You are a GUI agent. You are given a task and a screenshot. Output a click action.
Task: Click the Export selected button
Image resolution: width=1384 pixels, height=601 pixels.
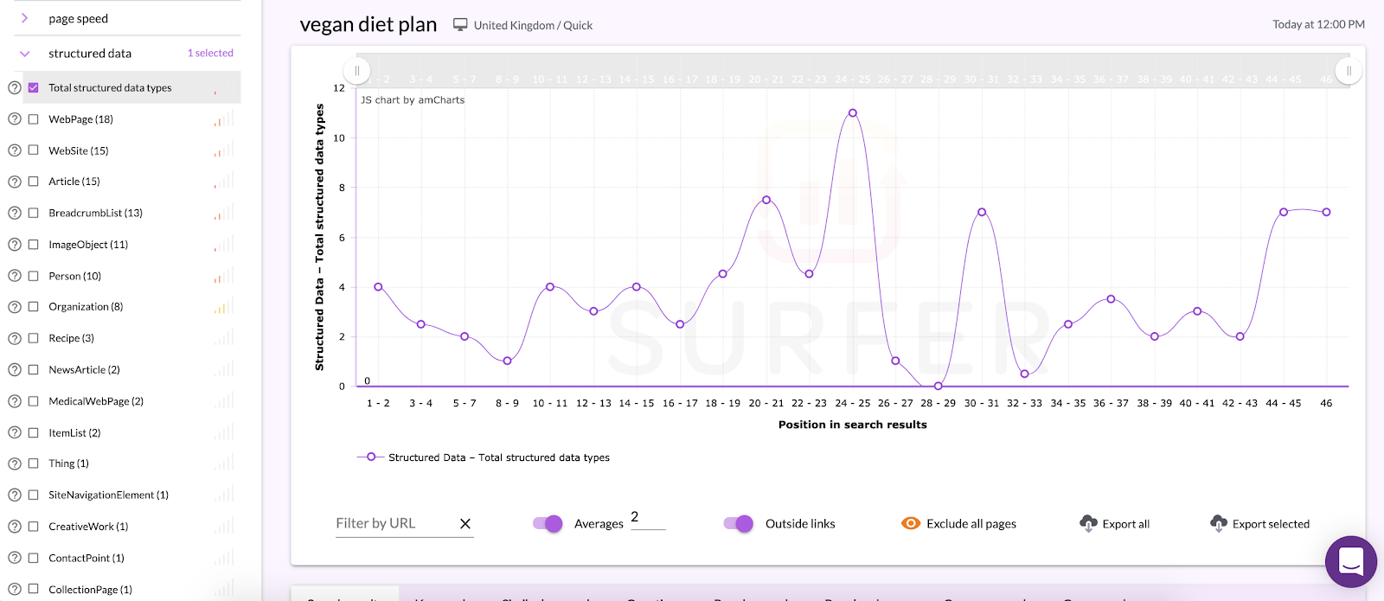(x=1259, y=523)
